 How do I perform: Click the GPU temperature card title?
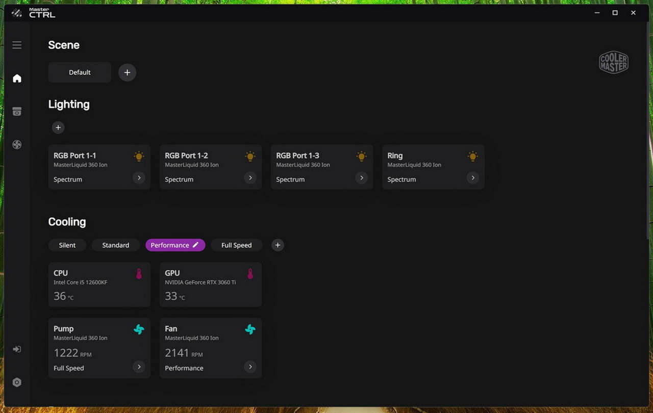point(172,273)
